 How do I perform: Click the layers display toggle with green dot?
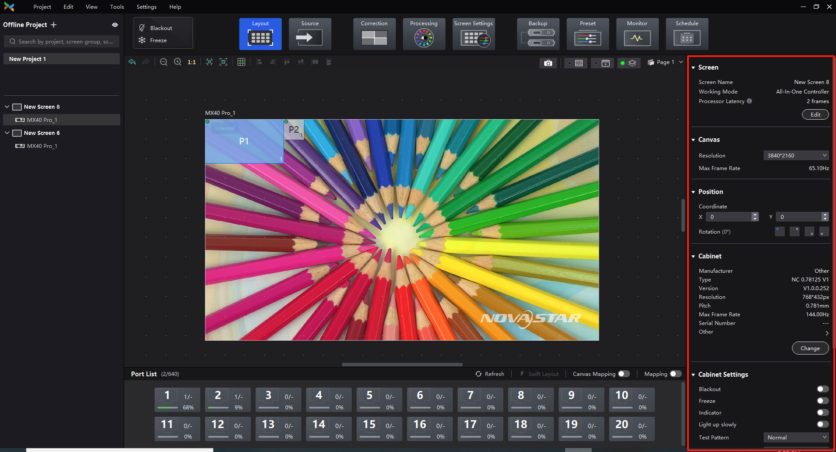tap(628, 63)
